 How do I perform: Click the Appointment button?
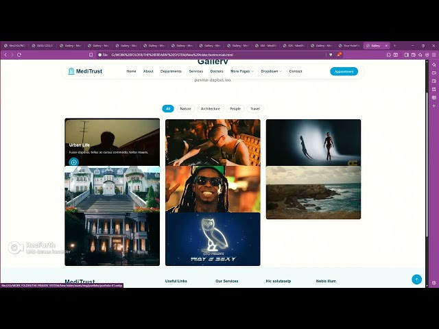tap(344, 71)
